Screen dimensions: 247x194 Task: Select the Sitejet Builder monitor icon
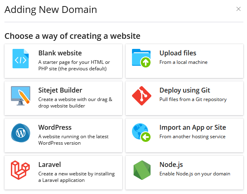tap(21, 96)
